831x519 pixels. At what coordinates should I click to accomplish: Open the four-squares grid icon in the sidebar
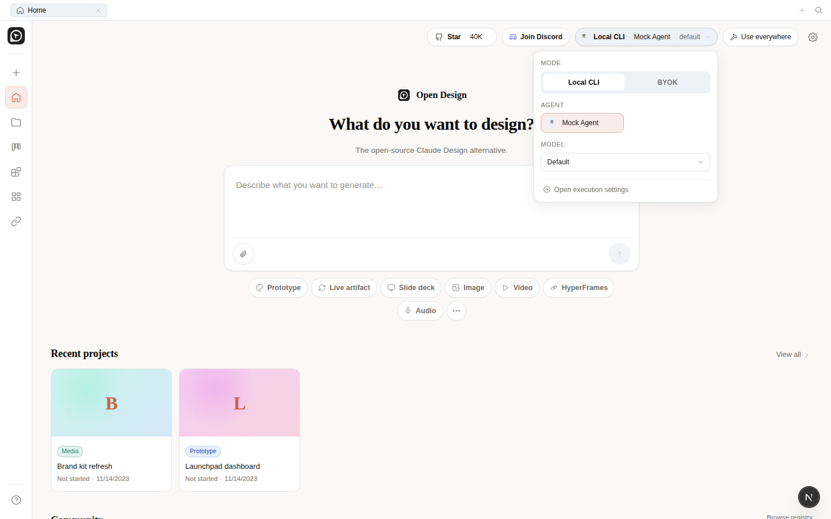16,197
